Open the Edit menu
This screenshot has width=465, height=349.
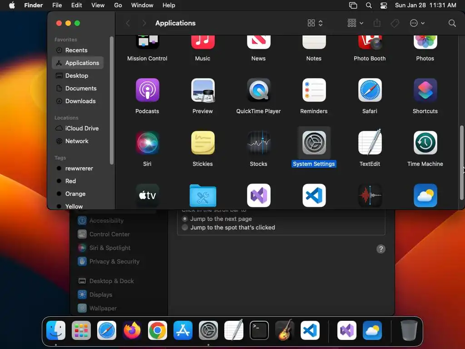[x=76, y=5]
